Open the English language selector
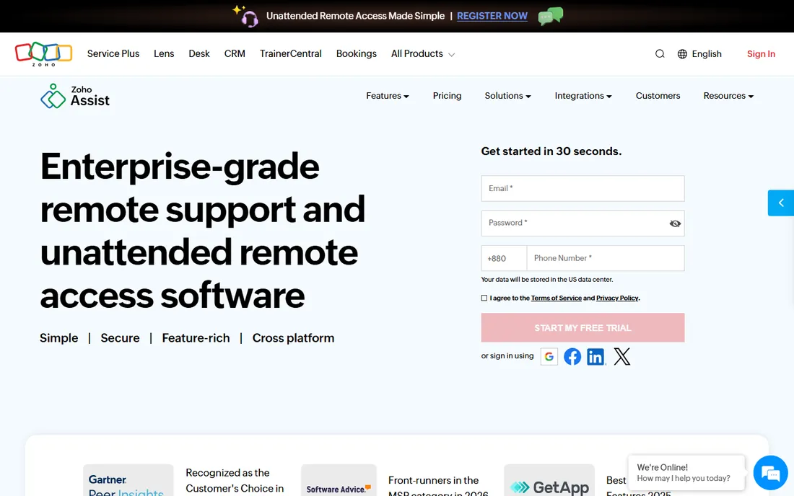The height and width of the screenshot is (496, 794). [x=699, y=53]
